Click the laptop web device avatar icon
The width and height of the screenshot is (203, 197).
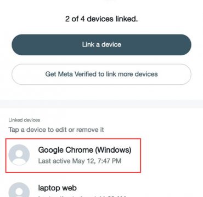(x=19, y=190)
